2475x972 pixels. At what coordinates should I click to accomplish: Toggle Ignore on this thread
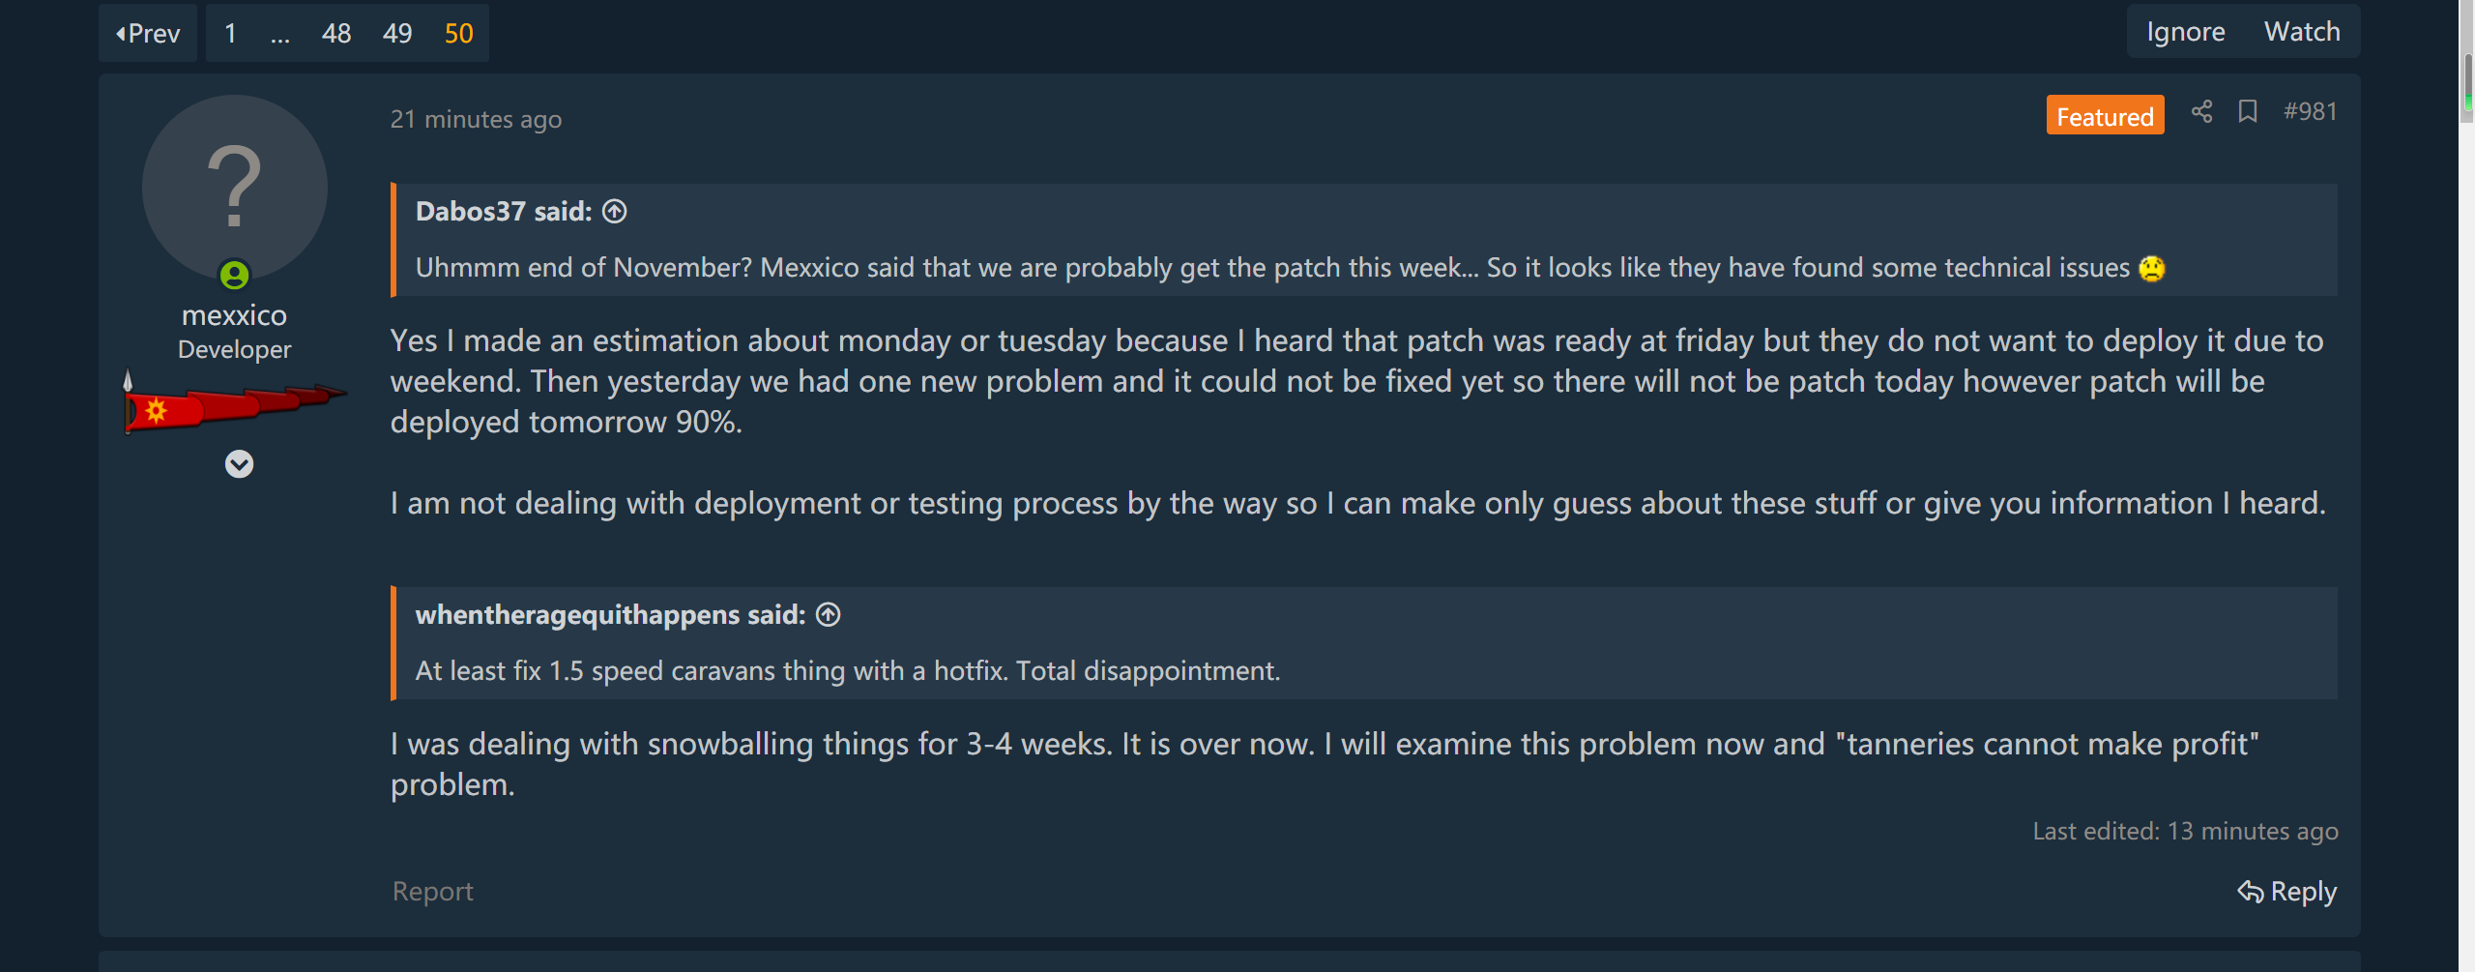pyautogui.click(x=2186, y=32)
